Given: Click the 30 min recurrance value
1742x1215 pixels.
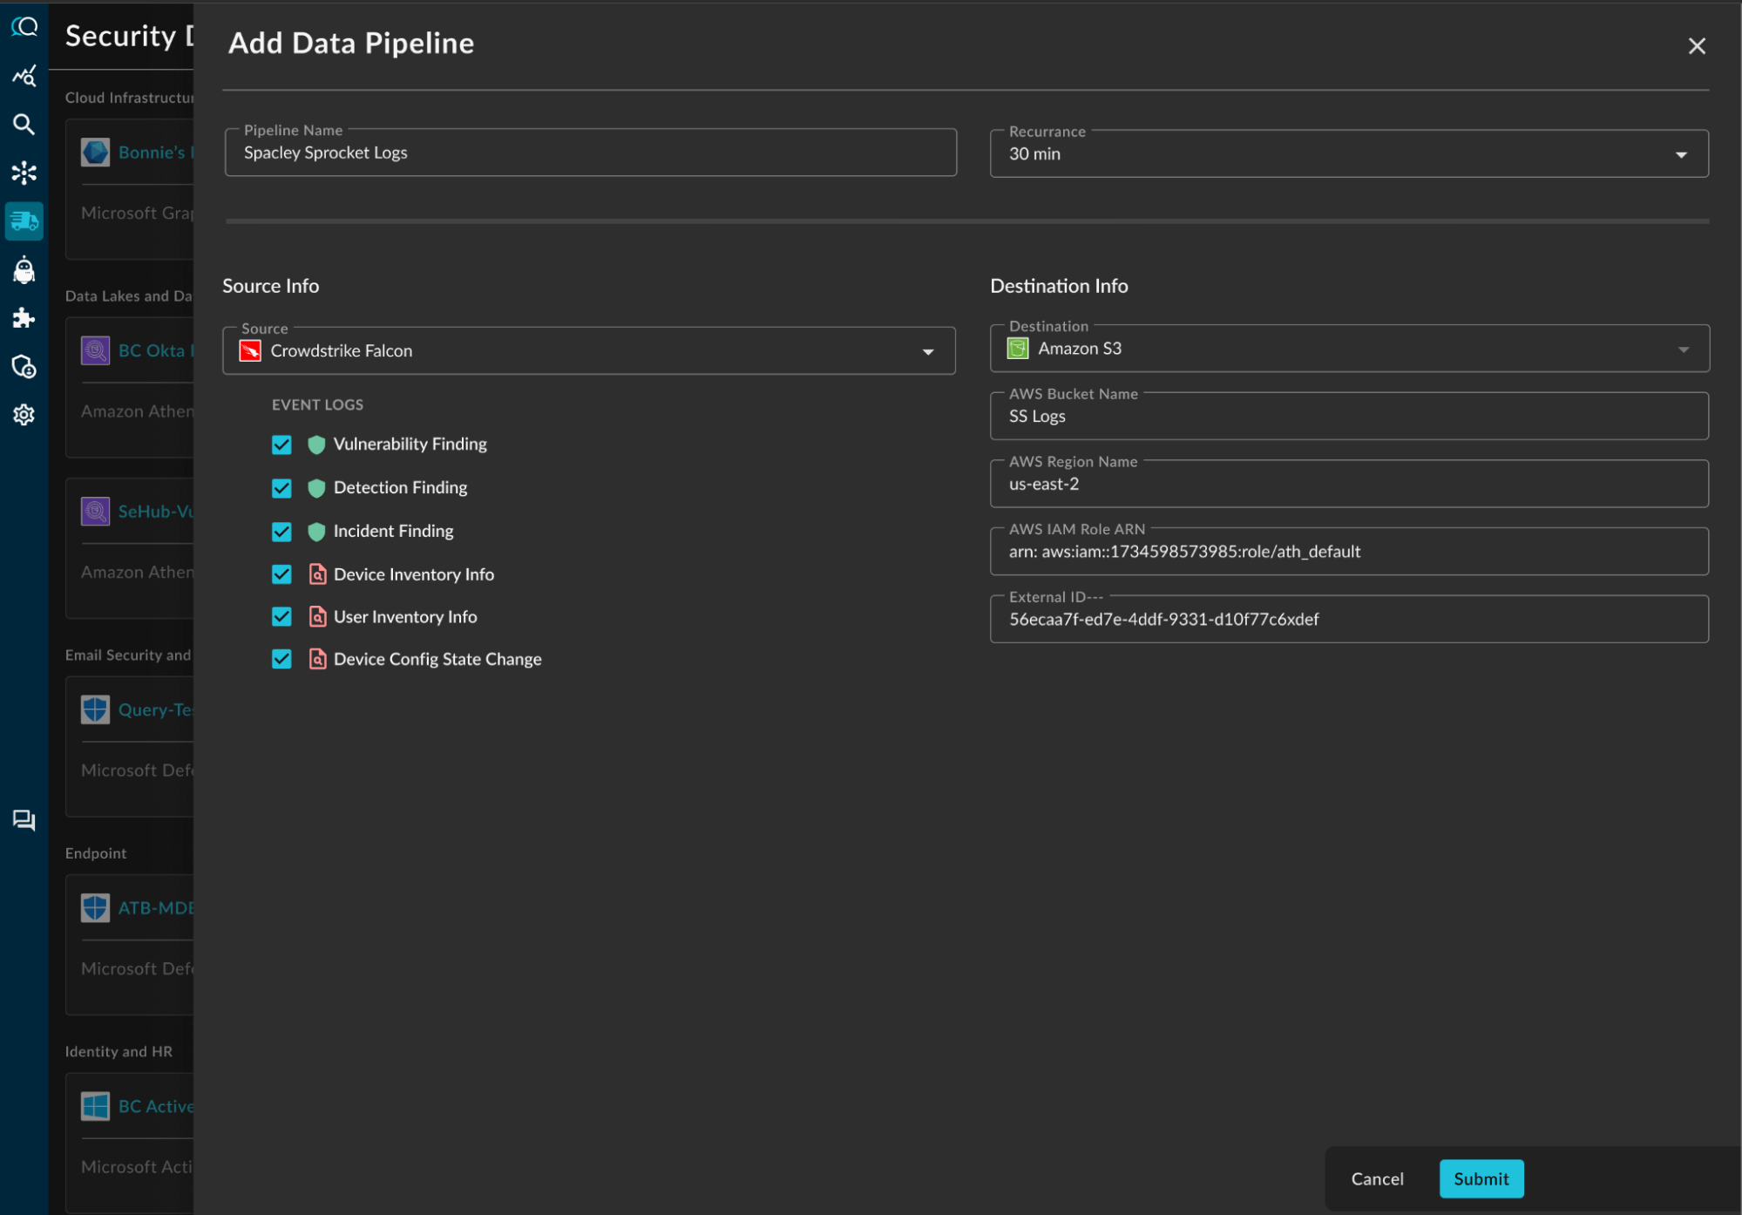Looking at the screenshot, I should point(1034,154).
